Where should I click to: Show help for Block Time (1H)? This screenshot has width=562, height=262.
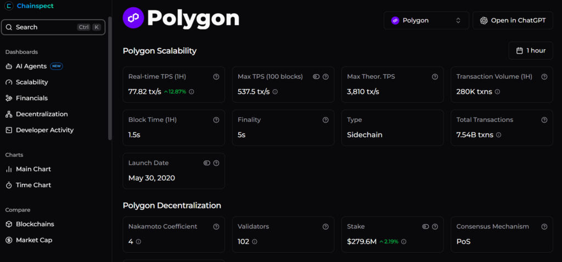tap(216, 120)
